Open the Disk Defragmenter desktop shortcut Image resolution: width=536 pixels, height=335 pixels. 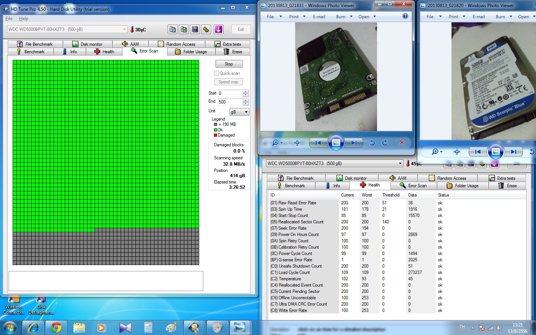pyautogui.click(x=41, y=306)
